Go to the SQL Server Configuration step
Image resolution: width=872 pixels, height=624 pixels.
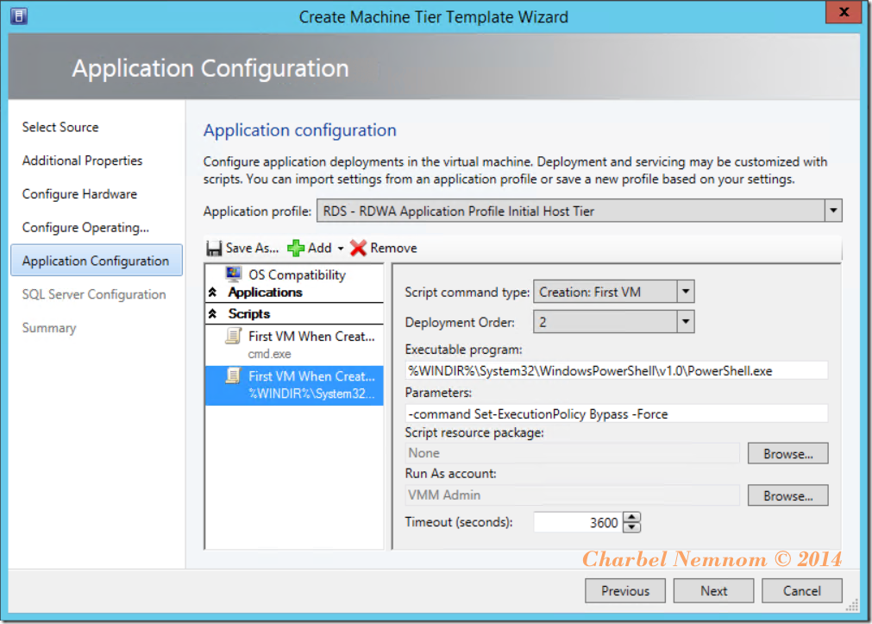point(94,294)
